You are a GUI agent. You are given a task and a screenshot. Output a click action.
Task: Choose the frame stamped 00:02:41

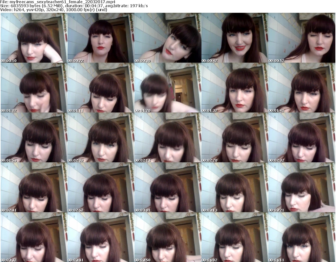click(34, 187)
